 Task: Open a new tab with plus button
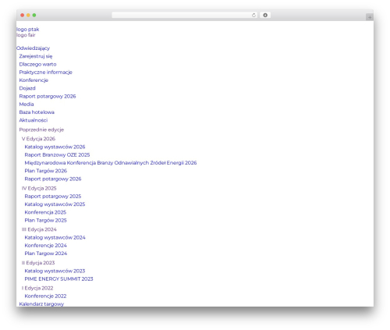click(370, 17)
